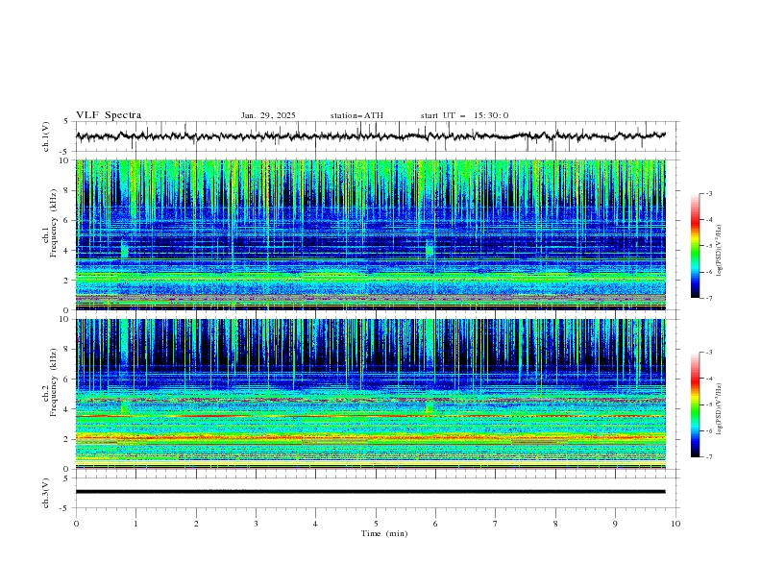The height and width of the screenshot is (588, 761).
Task: Click the "station=ATH" header label
Action: [x=356, y=115]
